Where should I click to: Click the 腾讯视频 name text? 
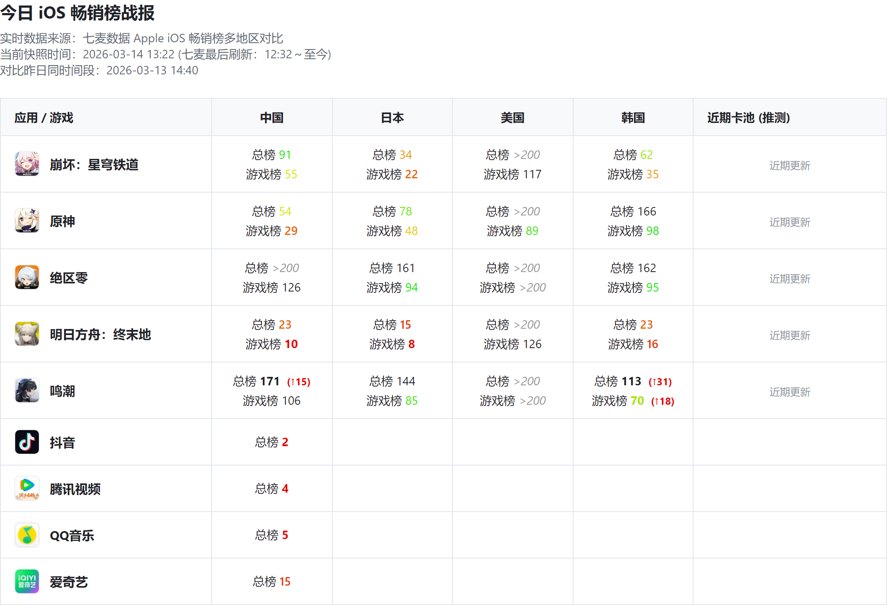[75, 489]
